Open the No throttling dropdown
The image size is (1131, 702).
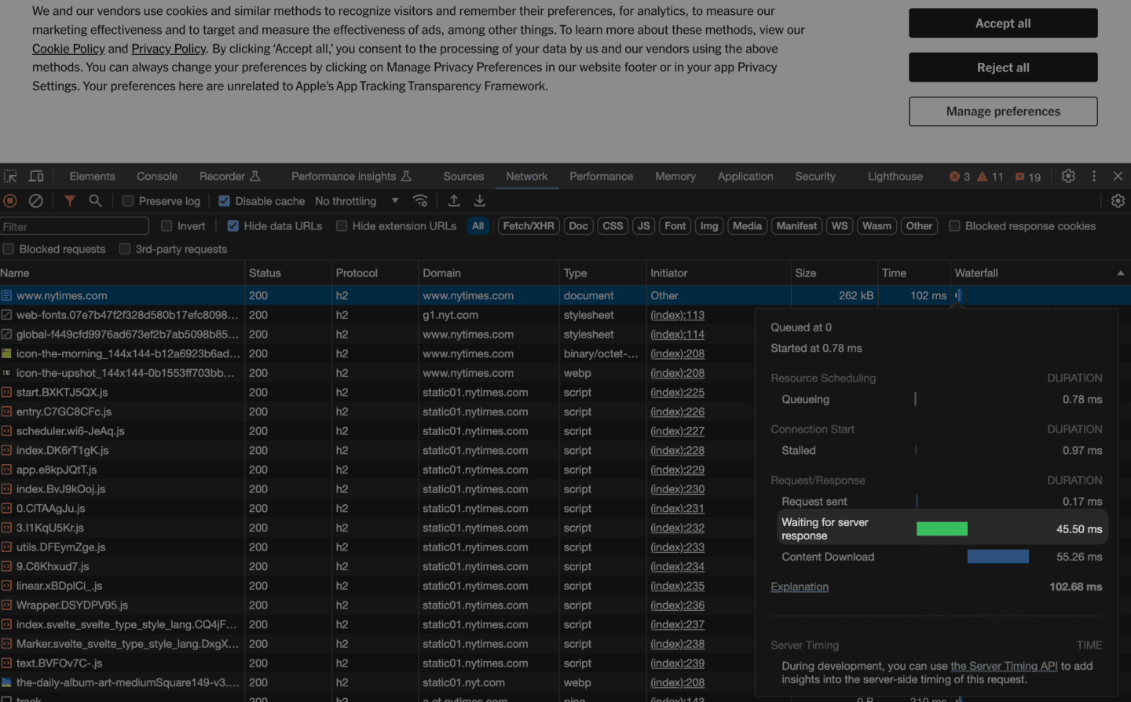pos(357,201)
